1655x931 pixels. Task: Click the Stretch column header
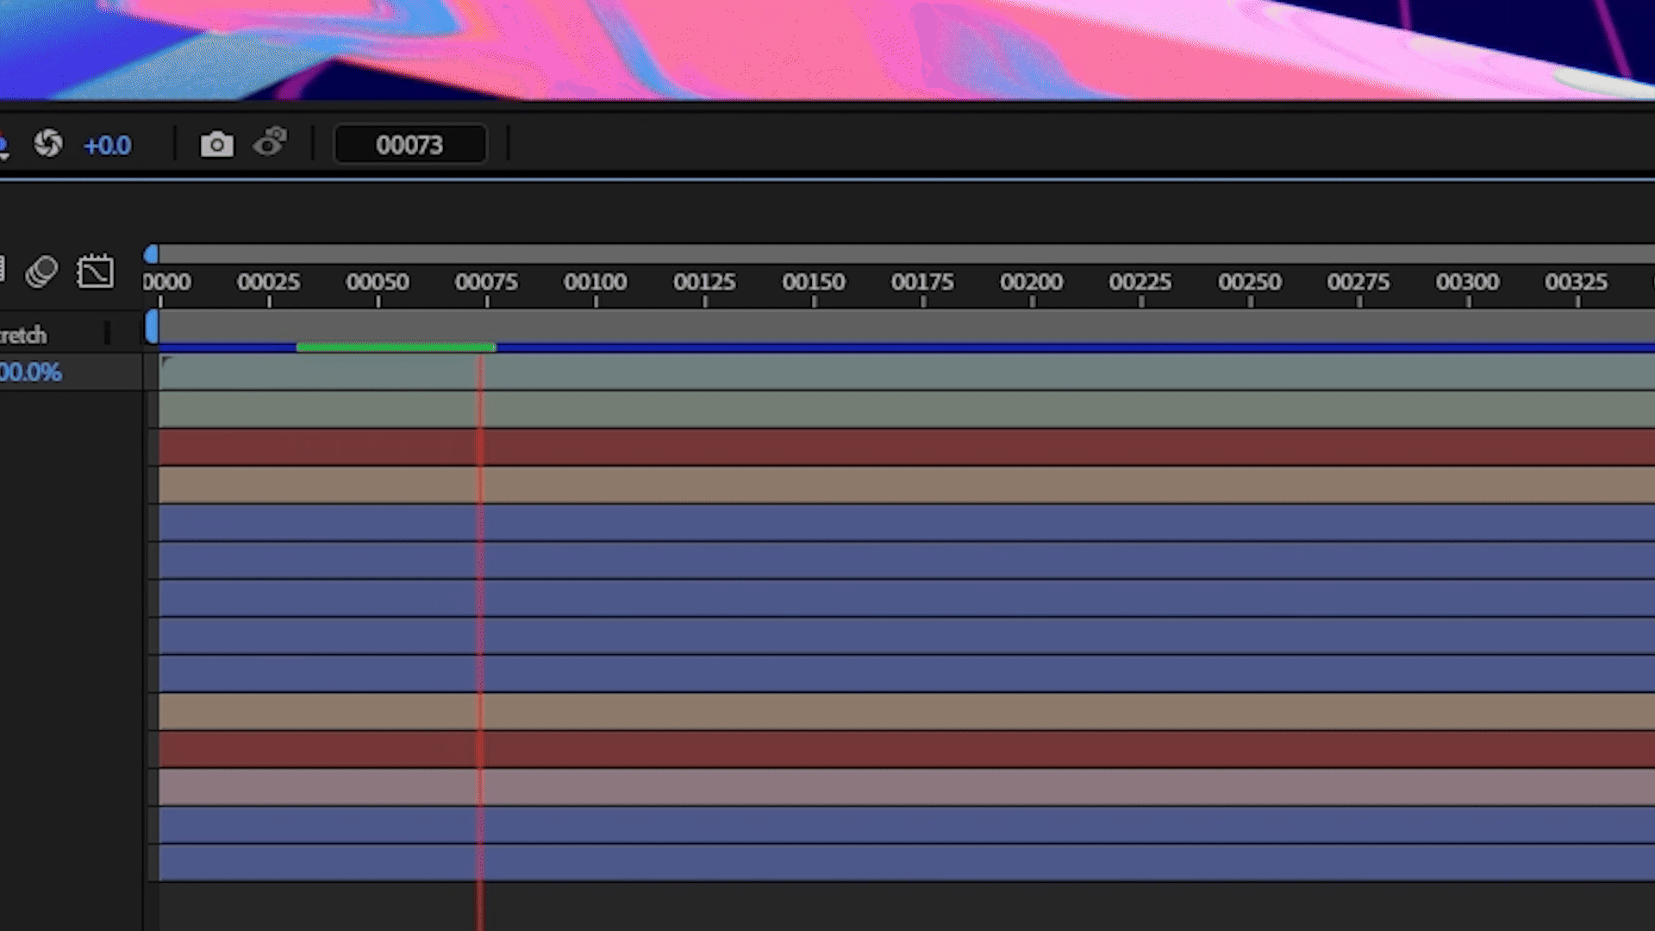pyautogui.click(x=24, y=335)
